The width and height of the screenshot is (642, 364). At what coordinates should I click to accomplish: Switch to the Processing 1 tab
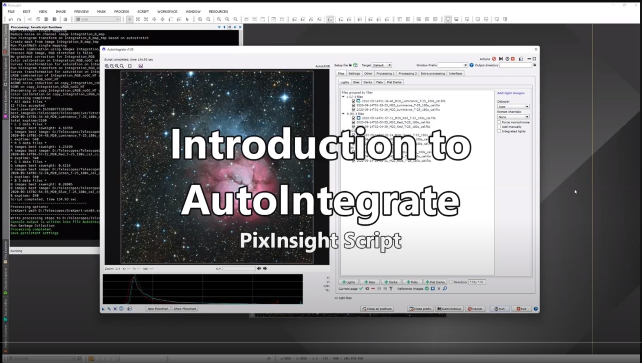385,74
